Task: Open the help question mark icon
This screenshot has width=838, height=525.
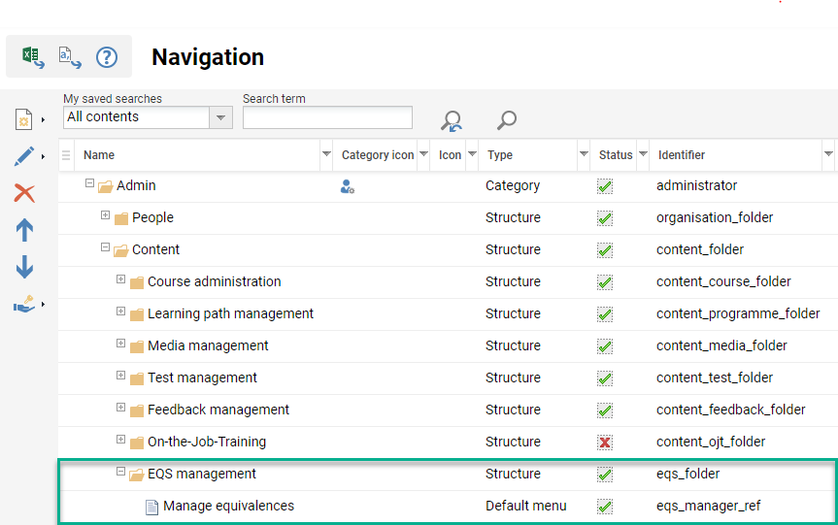Action: 107,57
